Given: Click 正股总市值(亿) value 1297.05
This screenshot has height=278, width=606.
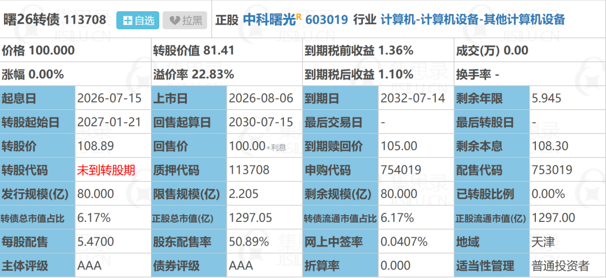Looking at the screenshot, I should click(250, 218).
